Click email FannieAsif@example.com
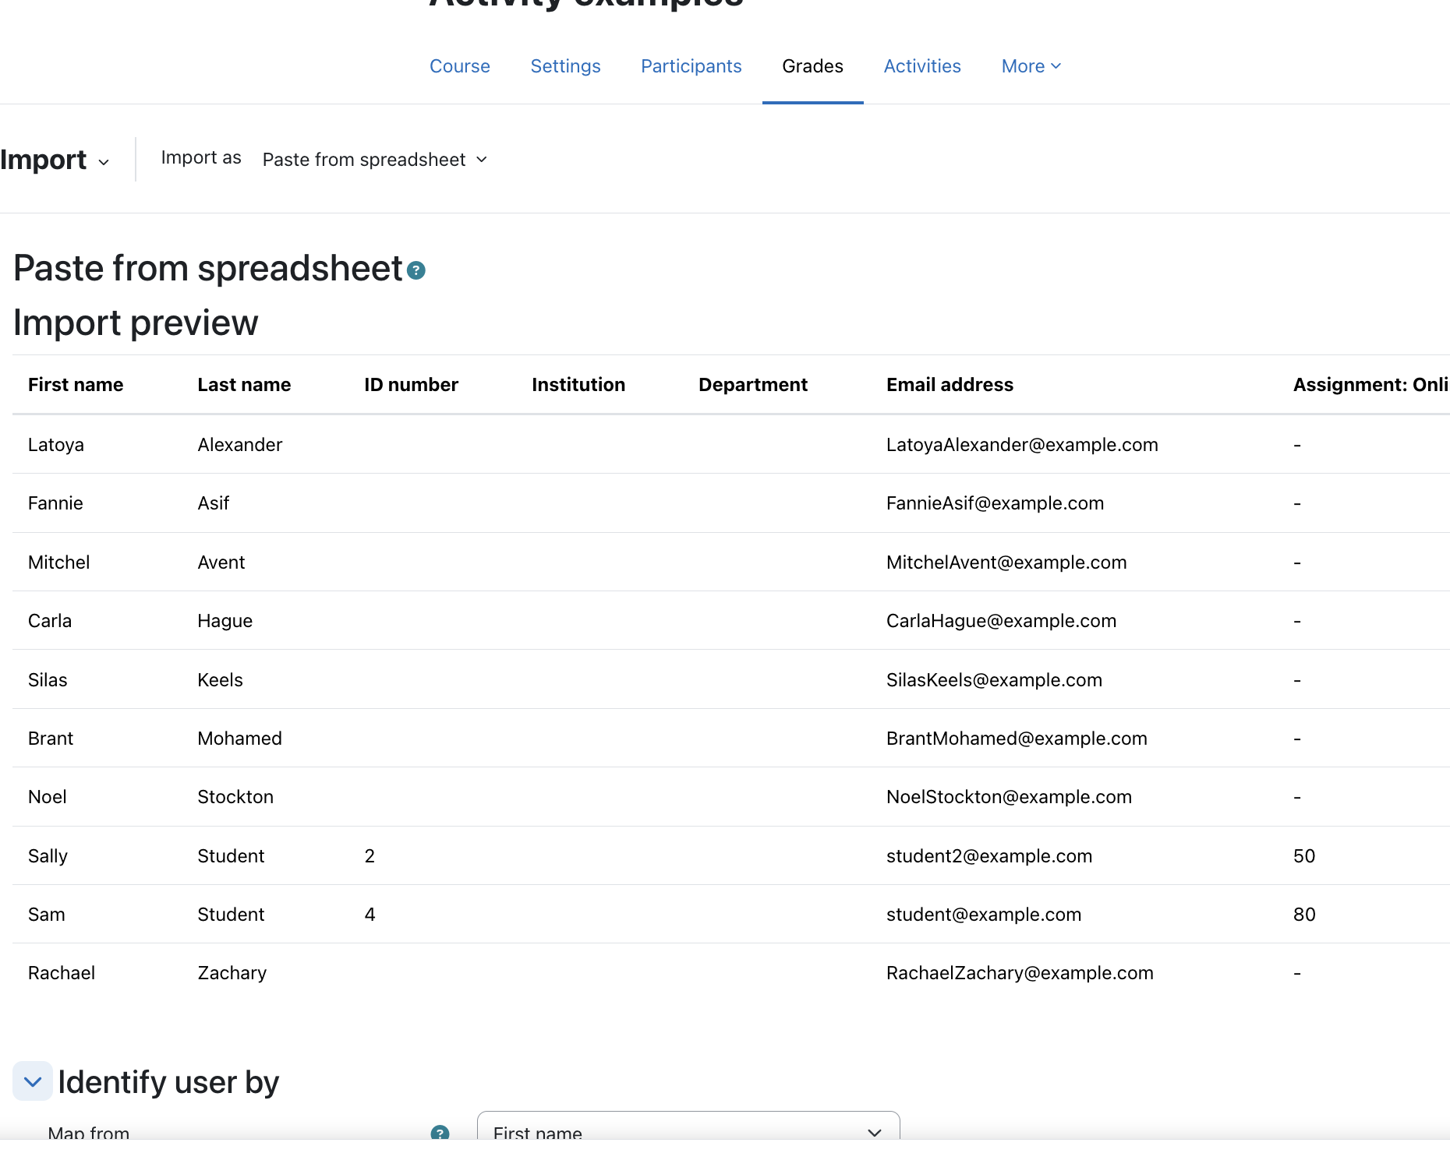Image resolution: width=1450 pixels, height=1167 pixels. click(995, 503)
